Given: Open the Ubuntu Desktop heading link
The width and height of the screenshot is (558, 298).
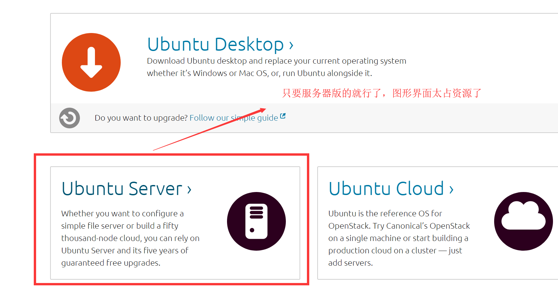Looking at the screenshot, I should pyautogui.click(x=215, y=44).
